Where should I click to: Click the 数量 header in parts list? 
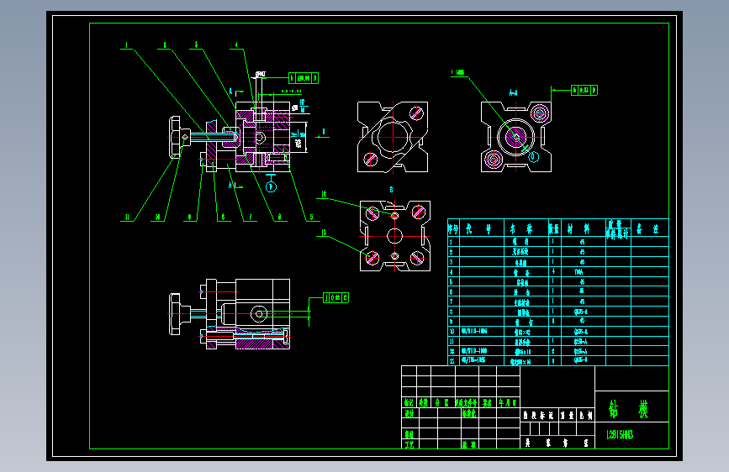tap(554, 228)
